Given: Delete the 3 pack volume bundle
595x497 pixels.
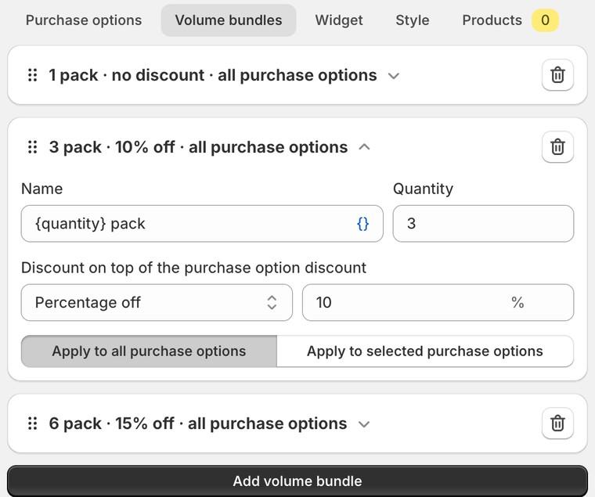Looking at the screenshot, I should tap(557, 147).
